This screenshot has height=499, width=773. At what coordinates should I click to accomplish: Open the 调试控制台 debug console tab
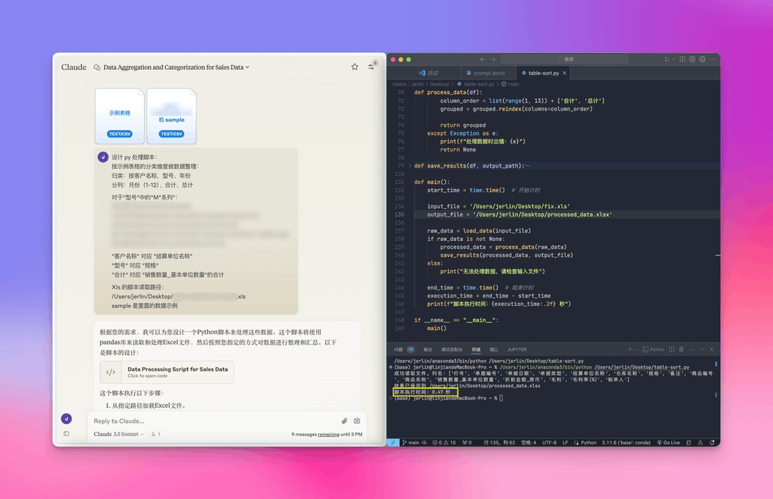(x=452, y=349)
